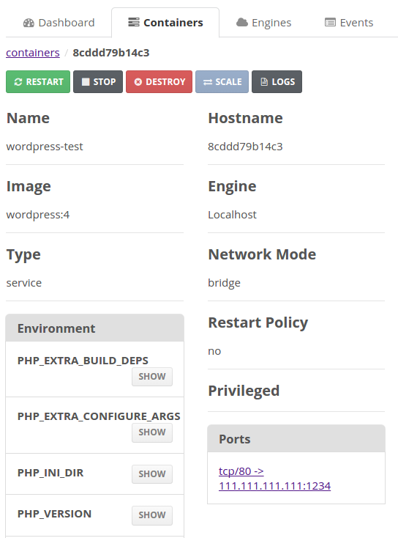Screen dimensions: 398x538
Task: Reveal the PHP_INI_DIR value
Action: (152, 473)
